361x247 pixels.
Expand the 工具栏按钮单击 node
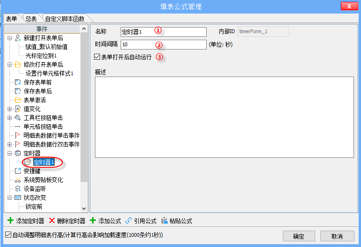pos(9,118)
